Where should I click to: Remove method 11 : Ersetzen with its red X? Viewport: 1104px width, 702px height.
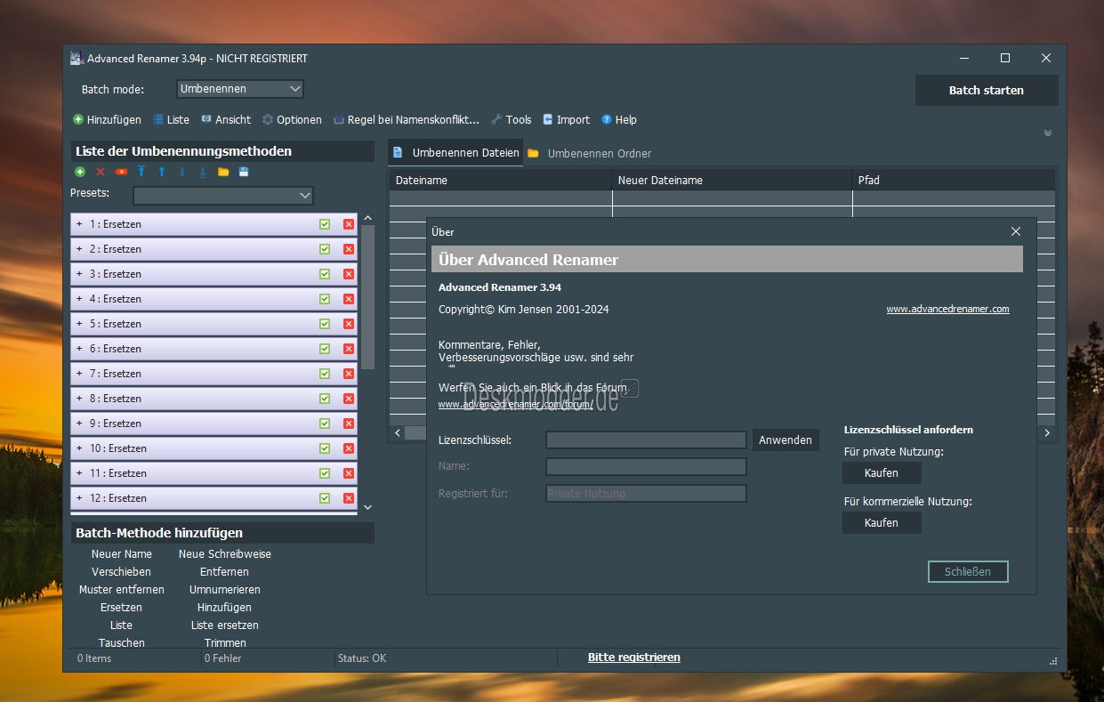point(349,473)
